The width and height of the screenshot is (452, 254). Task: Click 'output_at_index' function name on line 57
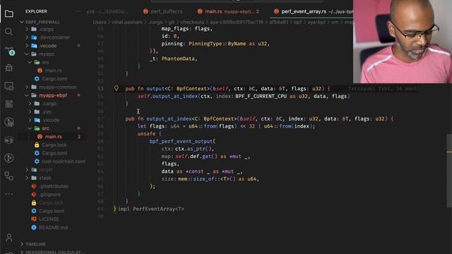pyautogui.click(x=169, y=119)
